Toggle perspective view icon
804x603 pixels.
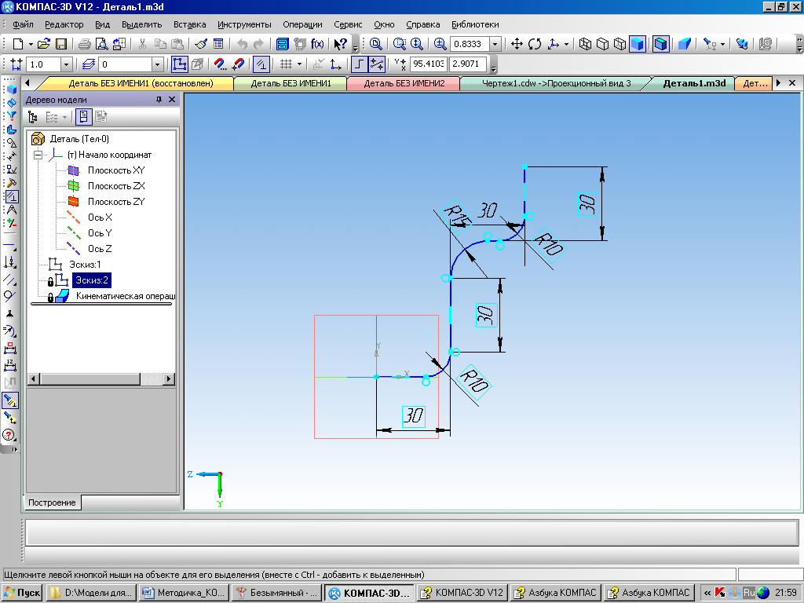pyautogui.click(x=685, y=44)
